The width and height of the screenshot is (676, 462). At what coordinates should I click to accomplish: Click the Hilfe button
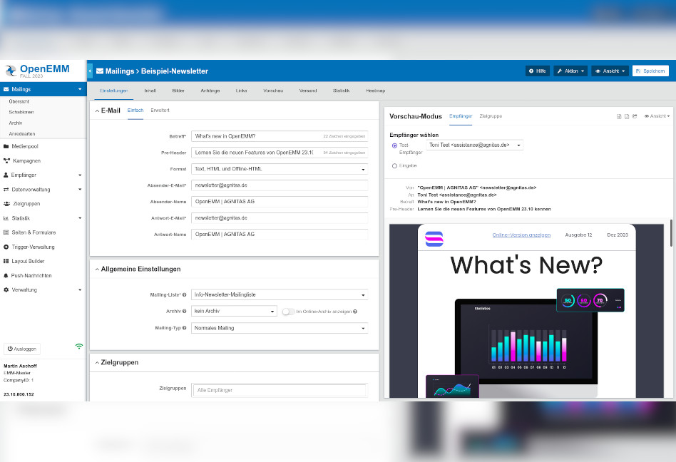pos(538,71)
